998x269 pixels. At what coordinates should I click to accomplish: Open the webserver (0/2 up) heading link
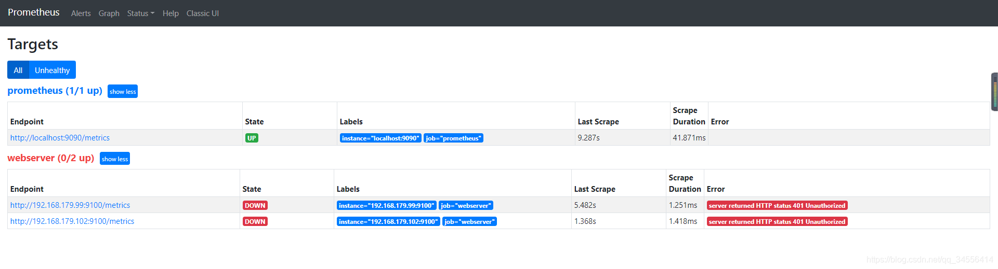point(50,158)
